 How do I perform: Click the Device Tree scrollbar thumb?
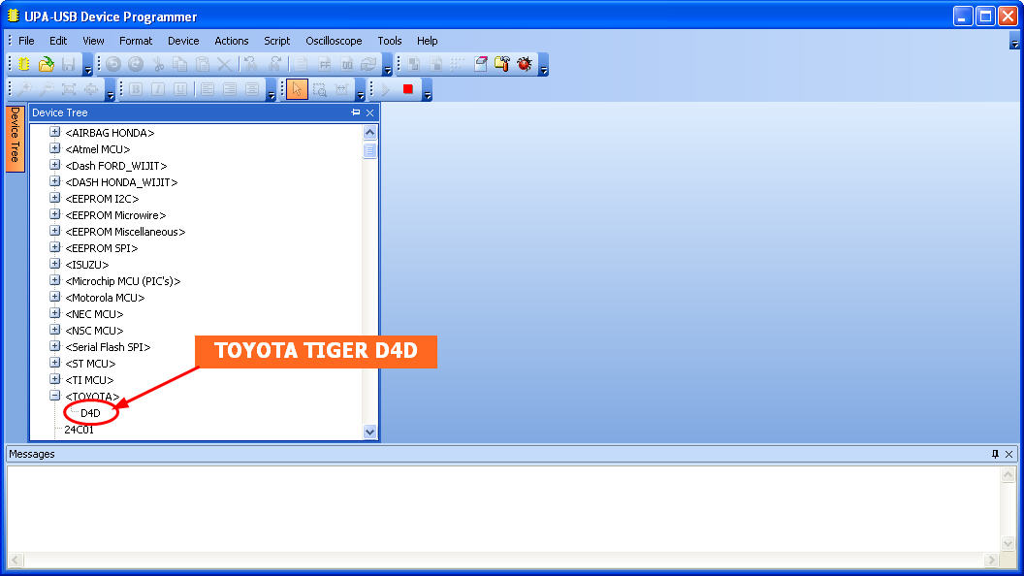(x=369, y=150)
